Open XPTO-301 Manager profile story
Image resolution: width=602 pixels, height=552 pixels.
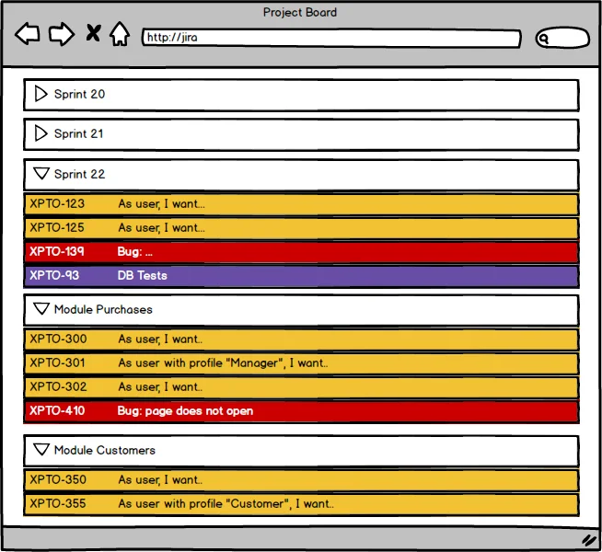(301, 363)
